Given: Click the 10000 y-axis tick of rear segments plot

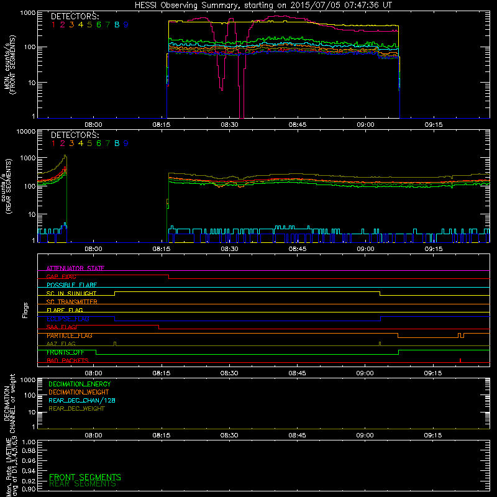Looking at the screenshot, I should click(26, 131).
